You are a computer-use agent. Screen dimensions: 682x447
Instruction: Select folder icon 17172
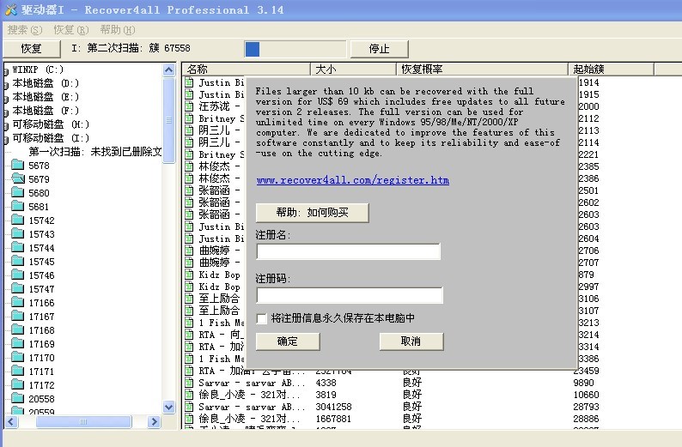pos(18,385)
